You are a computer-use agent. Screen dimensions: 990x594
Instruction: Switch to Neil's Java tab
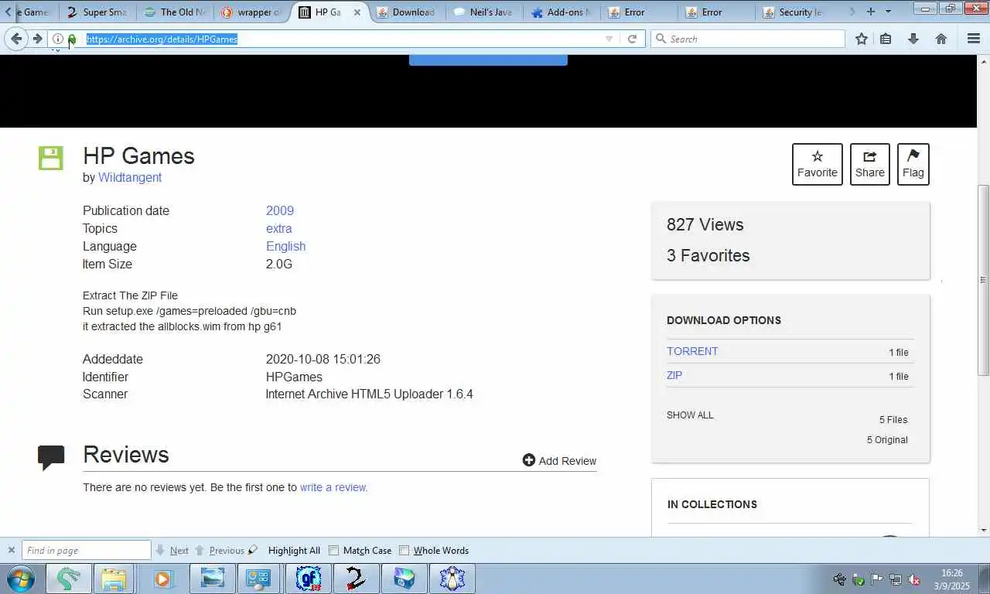[x=483, y=12]
